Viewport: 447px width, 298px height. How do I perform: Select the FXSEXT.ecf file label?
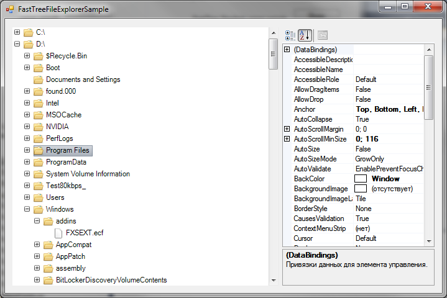coord(85,233)
